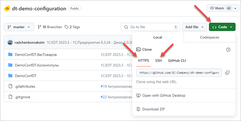Click the Open with GitHub Desktop icon

coord(138,95)
